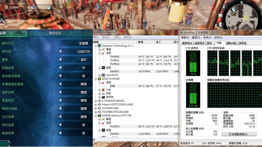Image resolution: width=262 pixels, height=147 pixels.
Task: Collapse the AMD FX-8320E tree node
Action: click(96, 79)
